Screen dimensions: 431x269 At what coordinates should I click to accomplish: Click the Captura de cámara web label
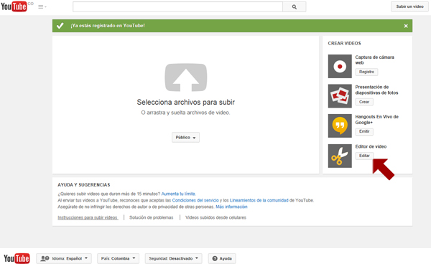click(374, 60)
